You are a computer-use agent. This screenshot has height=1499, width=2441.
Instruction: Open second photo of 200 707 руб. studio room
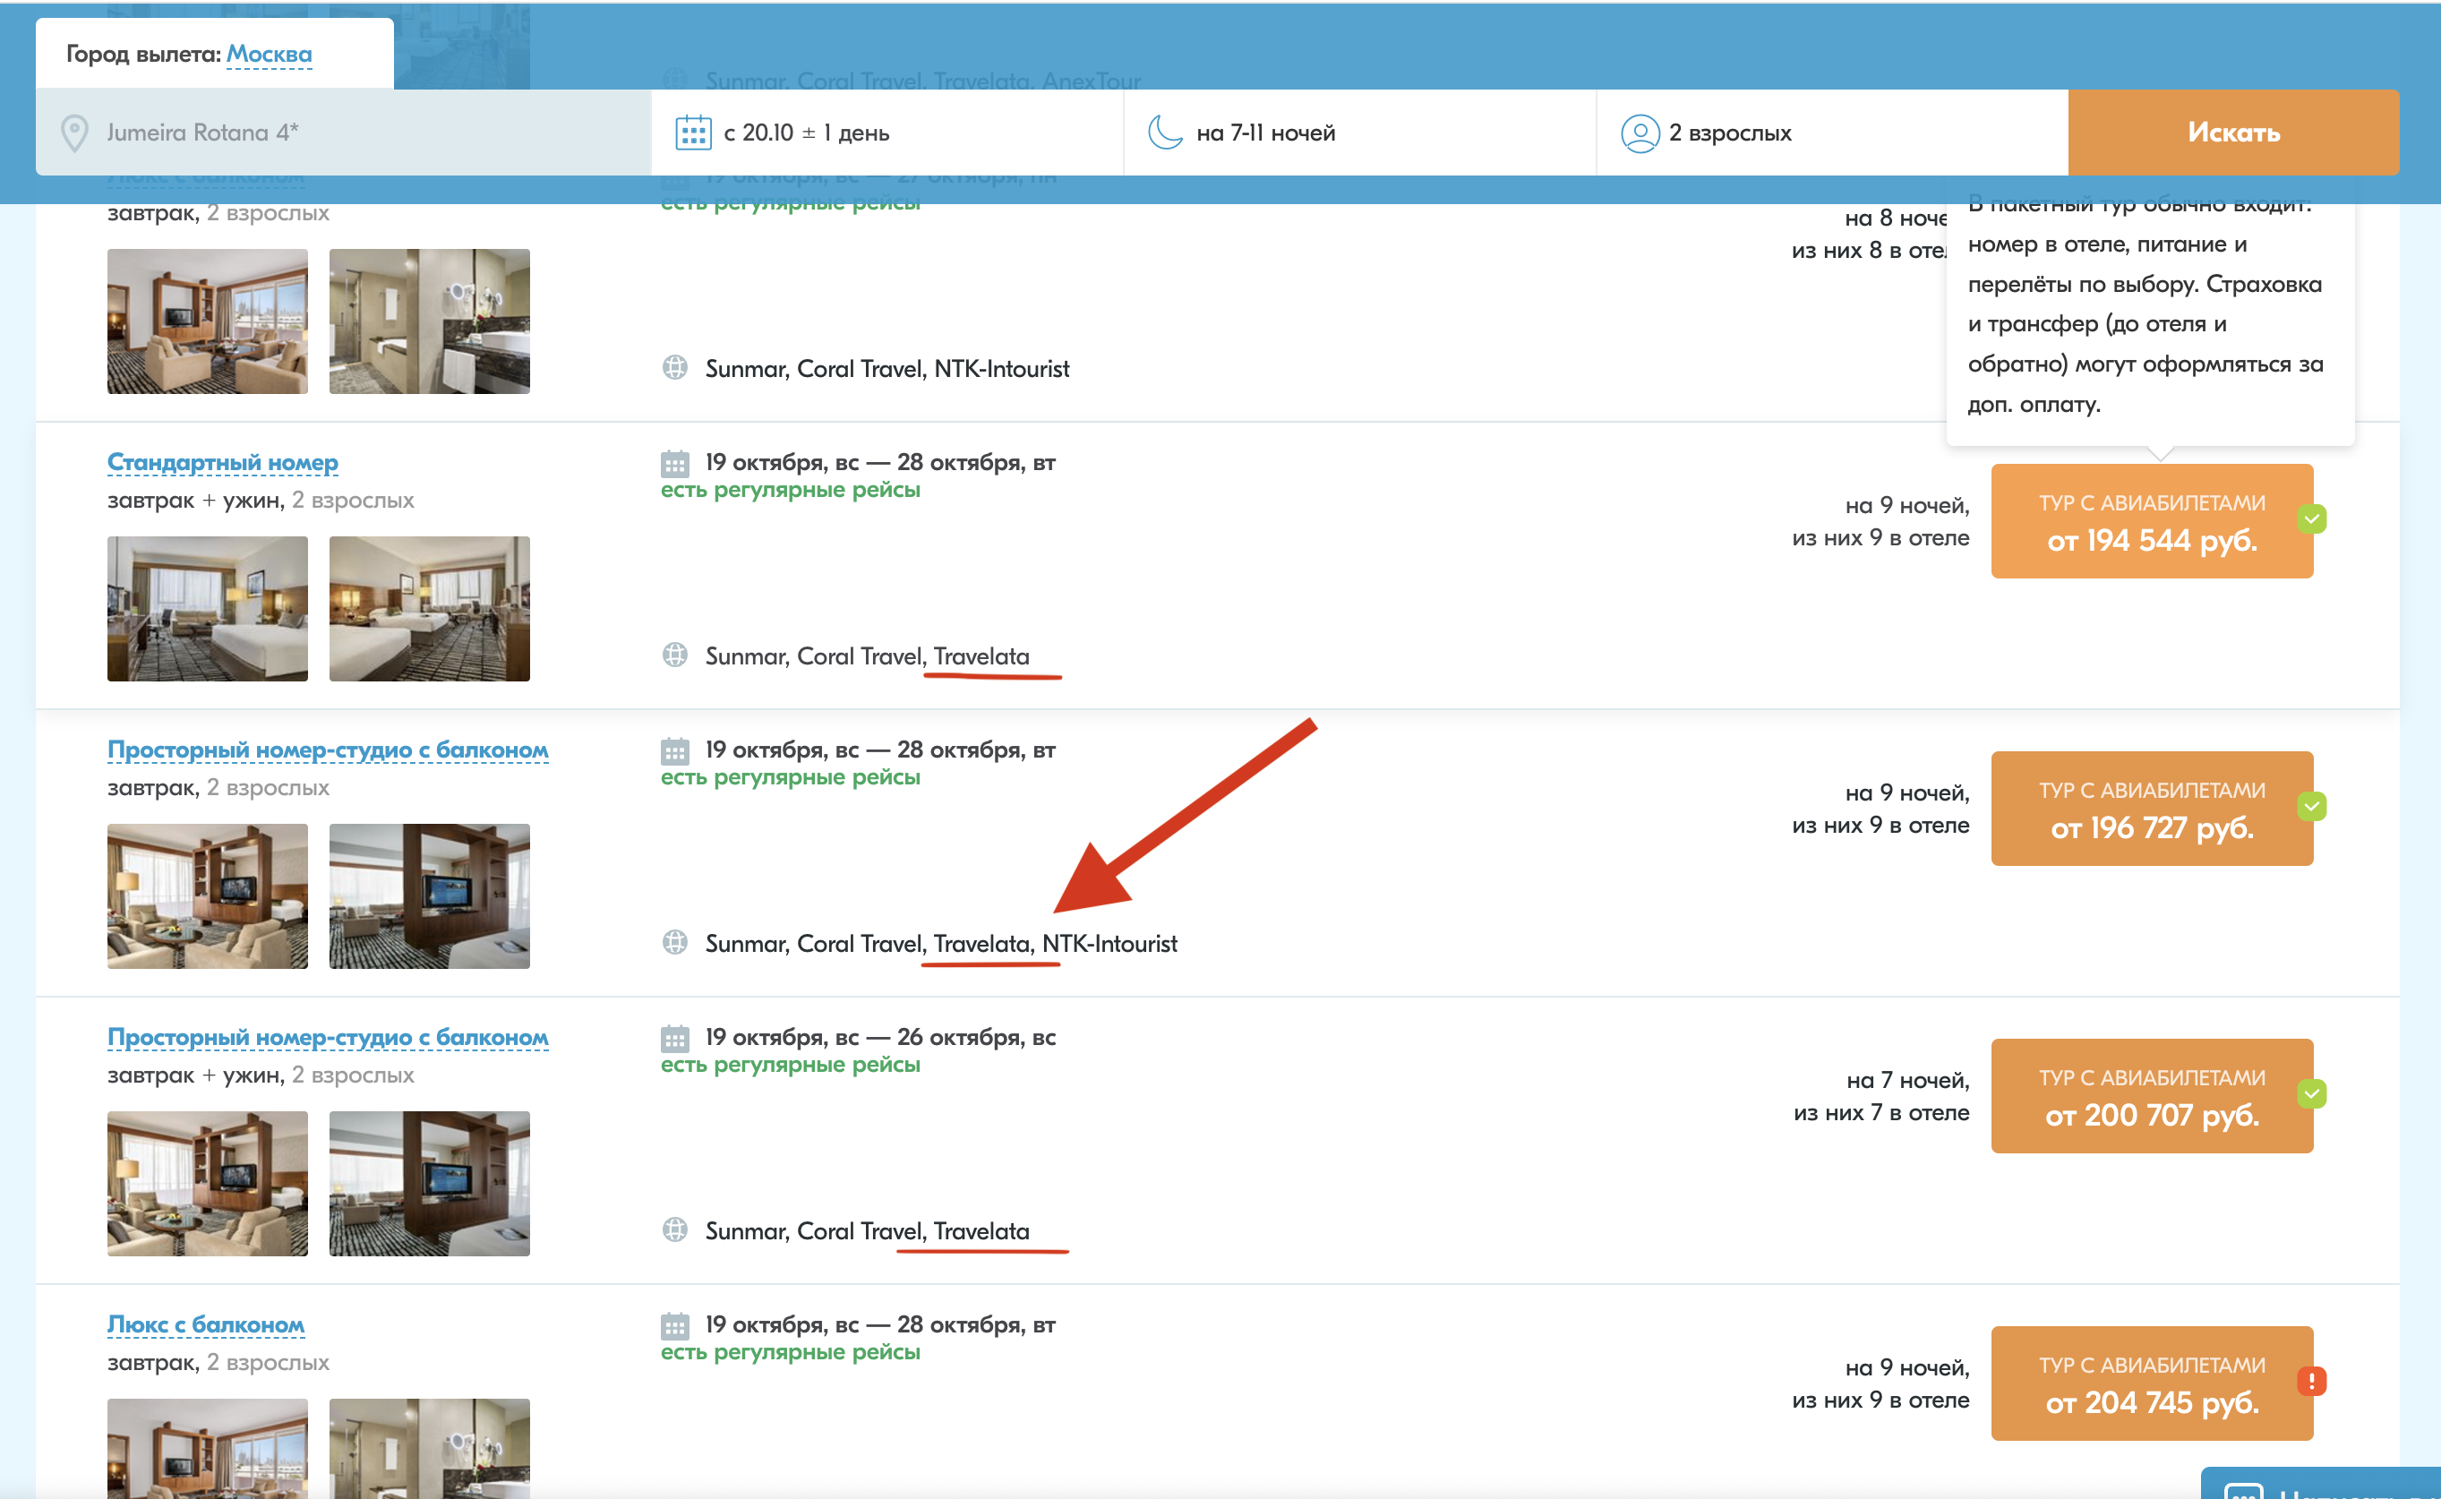tap(429, 1184)
